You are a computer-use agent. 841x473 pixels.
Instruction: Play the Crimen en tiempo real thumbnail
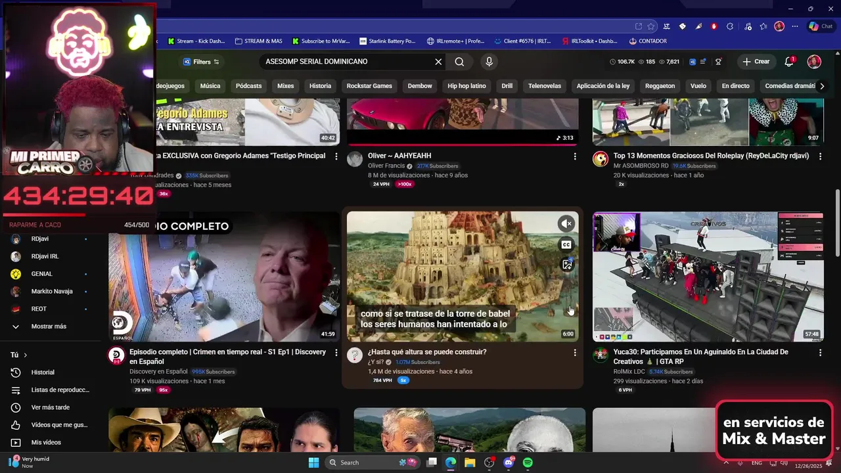(223, 277)
